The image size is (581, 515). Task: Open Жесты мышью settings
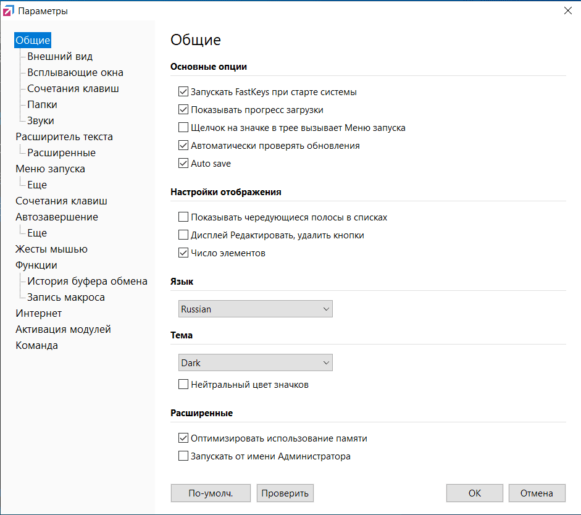[51, 249]
